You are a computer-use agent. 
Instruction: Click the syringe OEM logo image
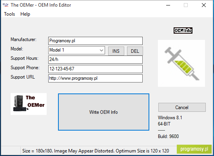pos(181,63)
